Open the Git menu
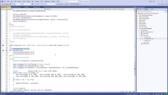 [15, 1]
